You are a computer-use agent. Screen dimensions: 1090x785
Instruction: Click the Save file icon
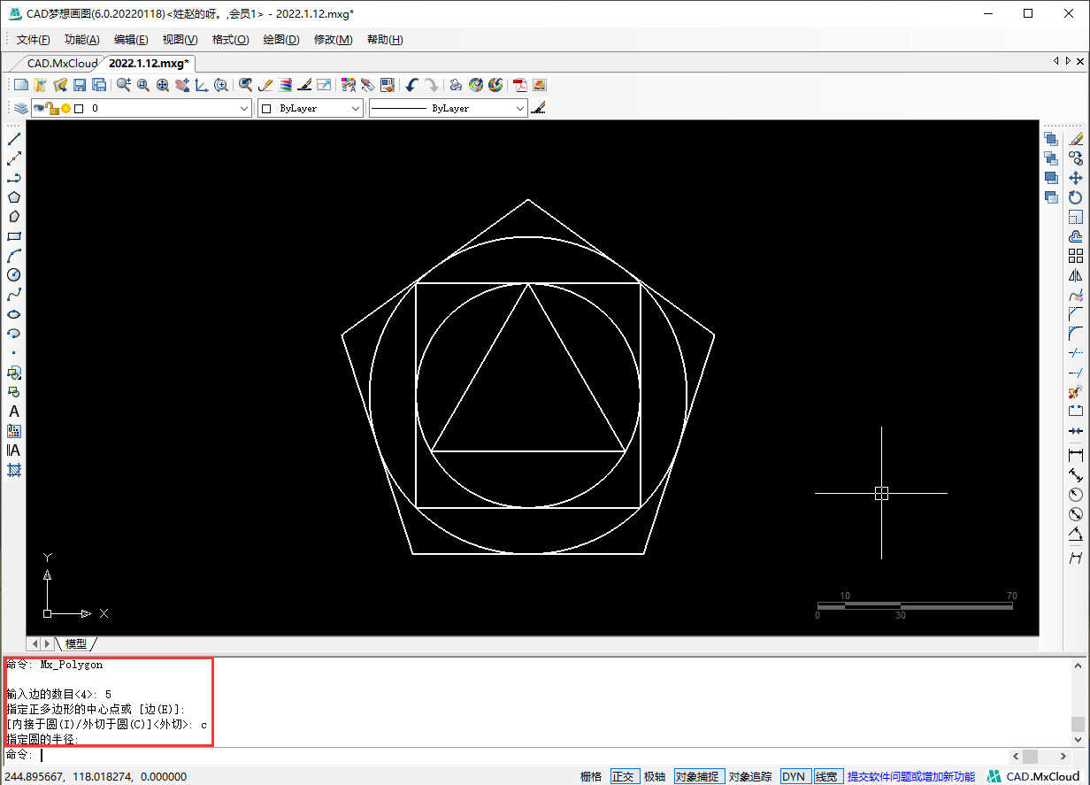coord(79,85)
